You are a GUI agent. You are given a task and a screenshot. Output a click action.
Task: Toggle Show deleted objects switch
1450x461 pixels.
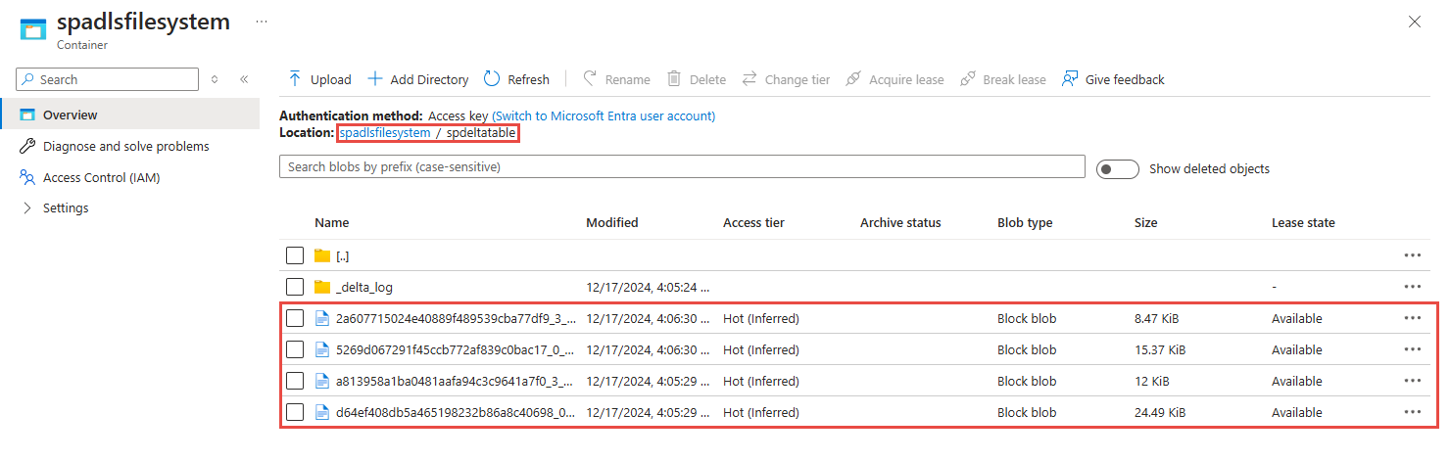pos(1117,169)
